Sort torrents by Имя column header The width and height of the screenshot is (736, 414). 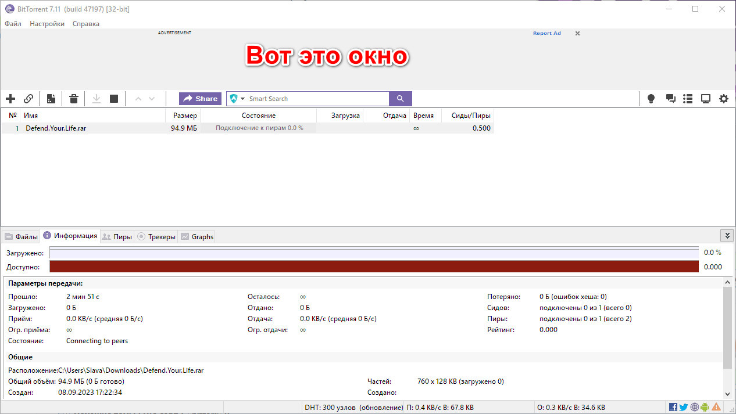coord(93,116)
